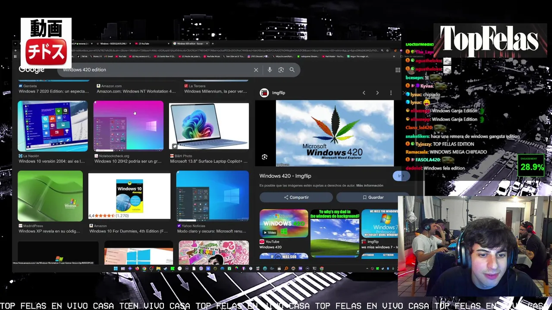Viewport: 552px width, 310px height.
Task: Click the Guardar button
Action: tap(373, 197)
